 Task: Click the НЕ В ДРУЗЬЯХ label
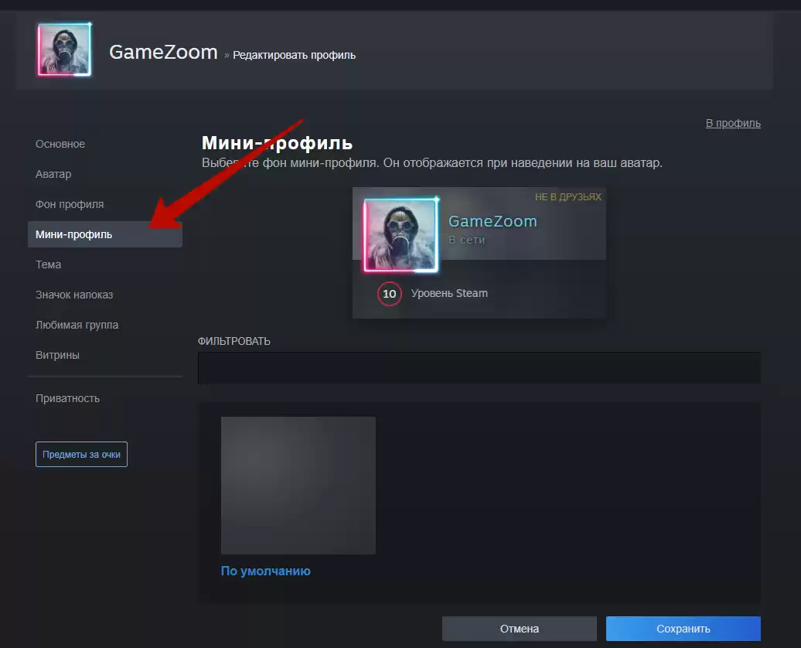(x=568, y=196)
